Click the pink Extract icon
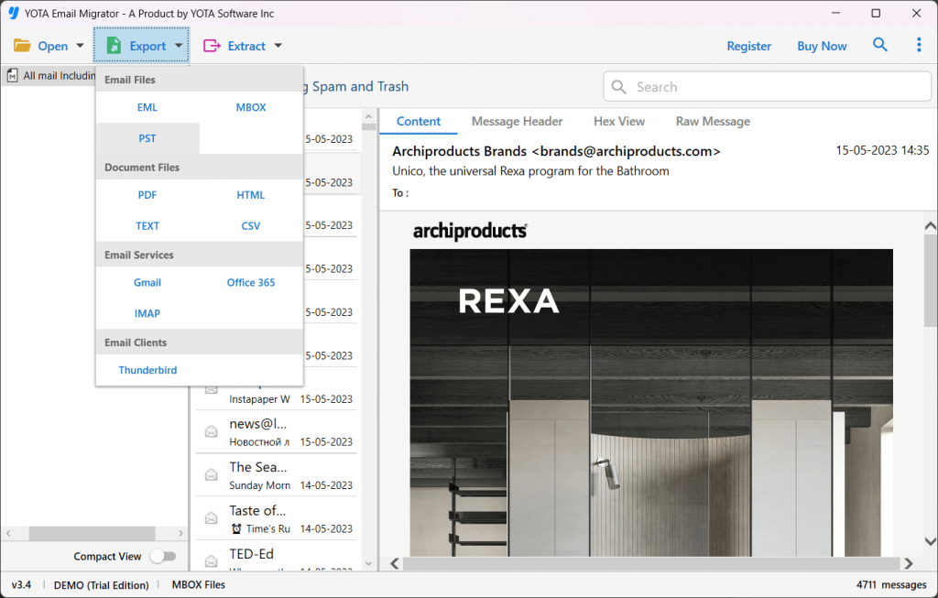Image resolution: width=938 pixels, height=598 pixels. (212, 46)
